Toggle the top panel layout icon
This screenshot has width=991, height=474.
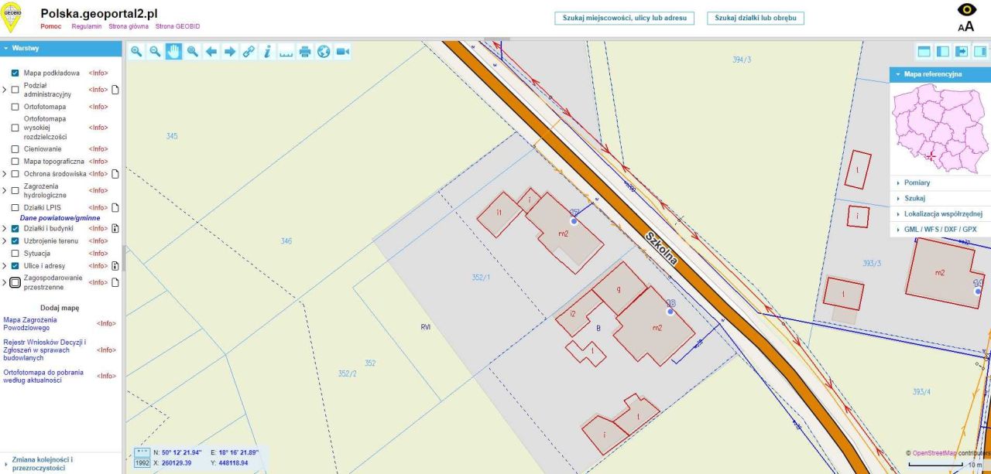click(x=924, y=52)
